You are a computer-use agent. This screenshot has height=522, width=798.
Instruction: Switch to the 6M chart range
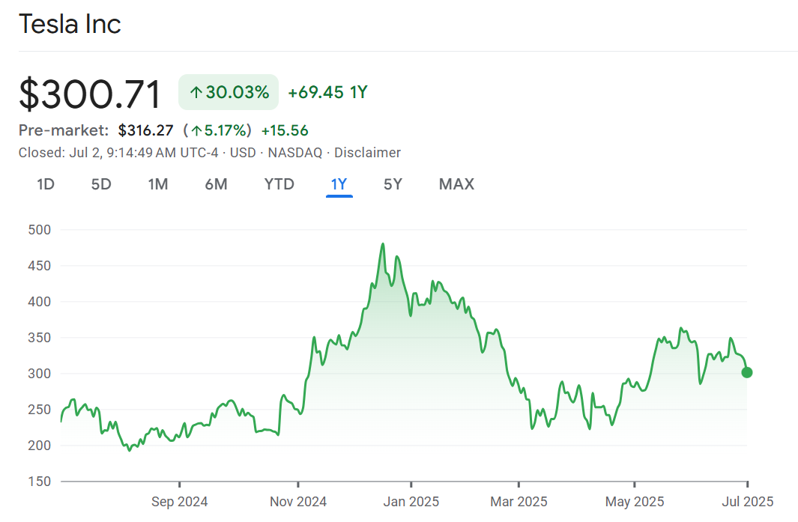(216, 184)
